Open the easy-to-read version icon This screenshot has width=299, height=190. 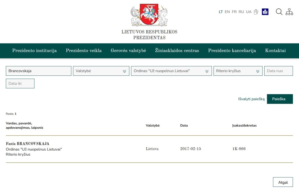pos(265,12)
